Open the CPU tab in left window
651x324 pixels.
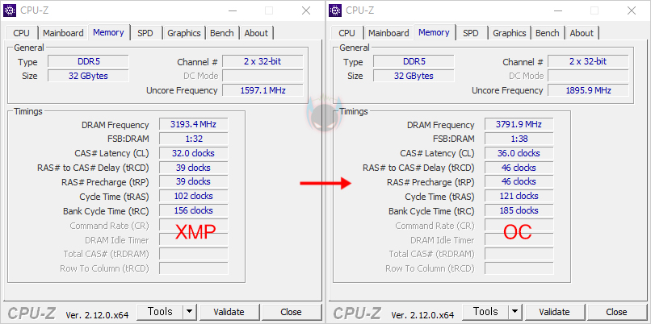click(x=22, y=33)
